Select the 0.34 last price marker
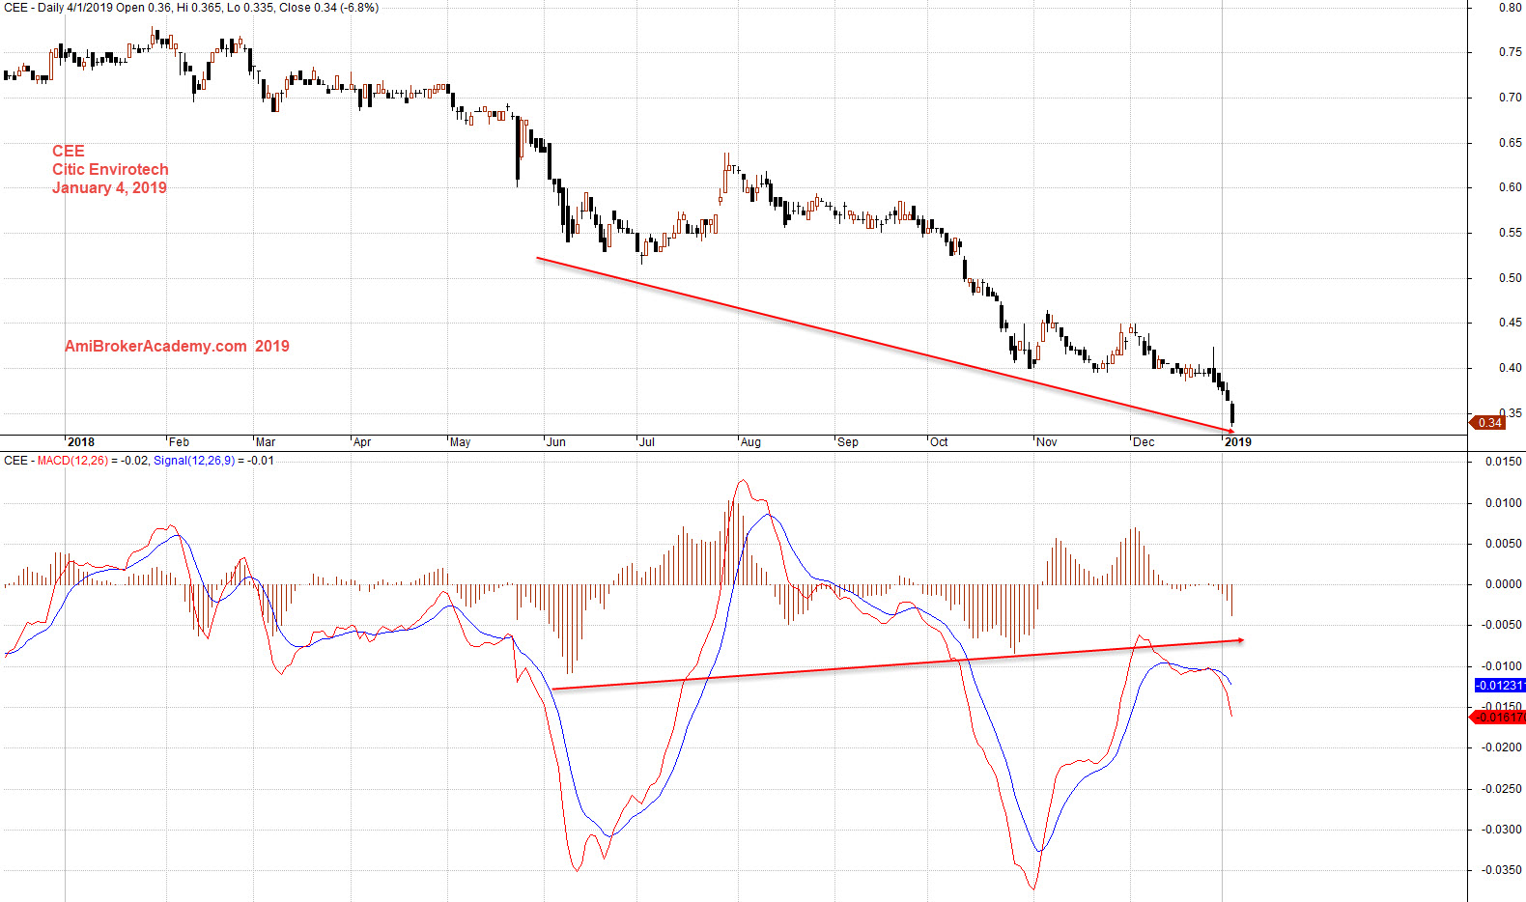 click(1488, 422)
